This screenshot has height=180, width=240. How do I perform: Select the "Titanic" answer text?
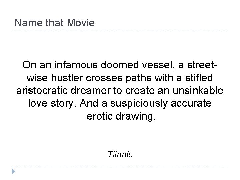pos(120,155)
